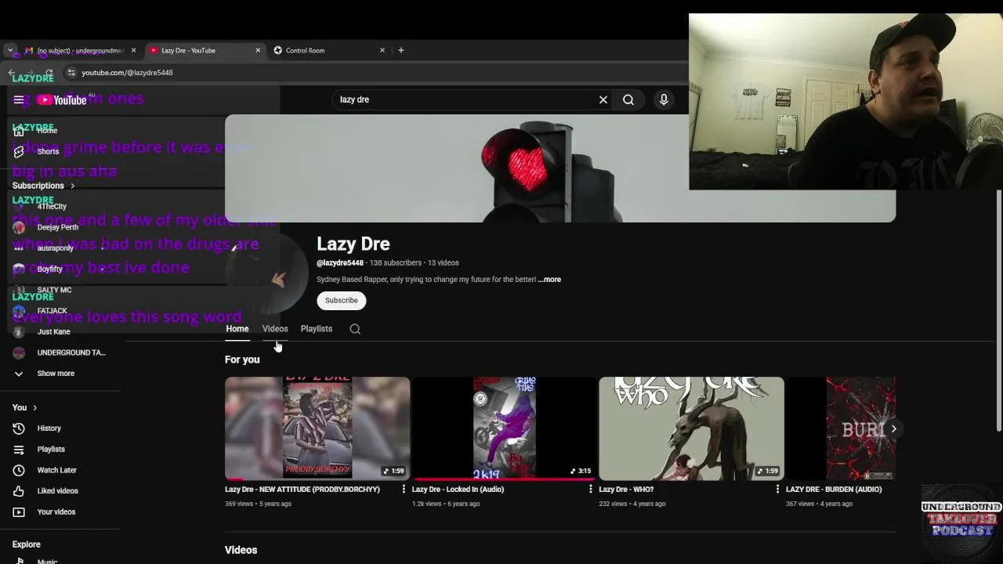Image resolution: width=1003 pixels, height=564 pixels.
Task: Expand the You section chevron
Action: (34, 407)
